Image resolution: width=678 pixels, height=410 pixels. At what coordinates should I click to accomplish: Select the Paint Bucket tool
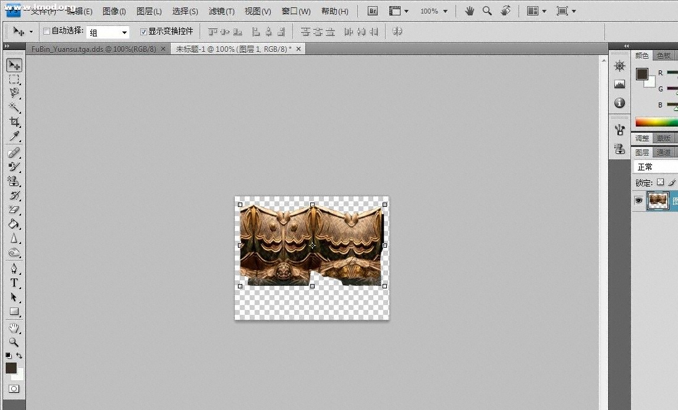coord(14,225)
